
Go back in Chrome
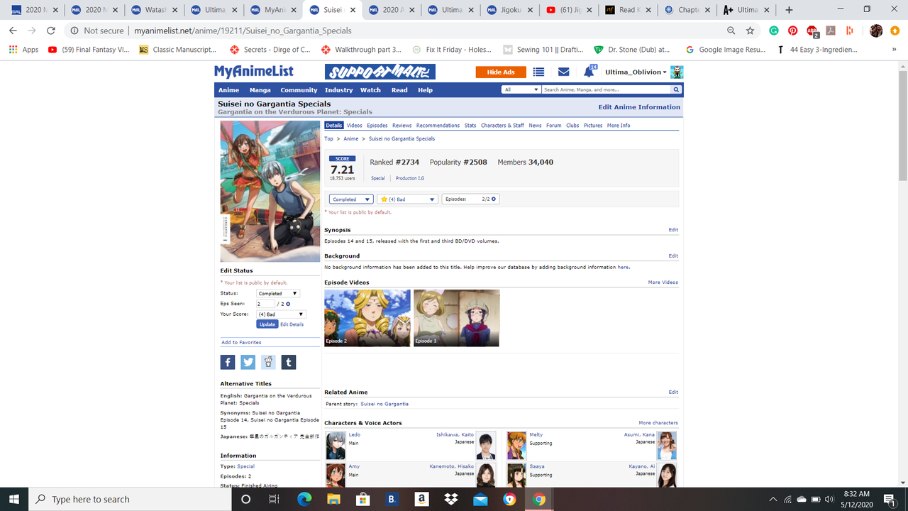click(13, 31)
